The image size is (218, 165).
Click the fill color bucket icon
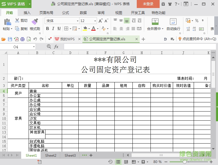(85, 29)
